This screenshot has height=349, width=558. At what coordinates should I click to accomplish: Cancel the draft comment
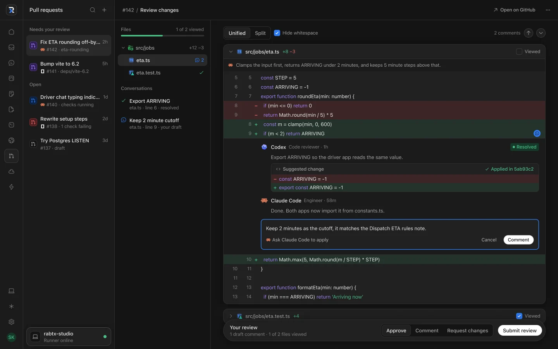click(x=489, y=240)
